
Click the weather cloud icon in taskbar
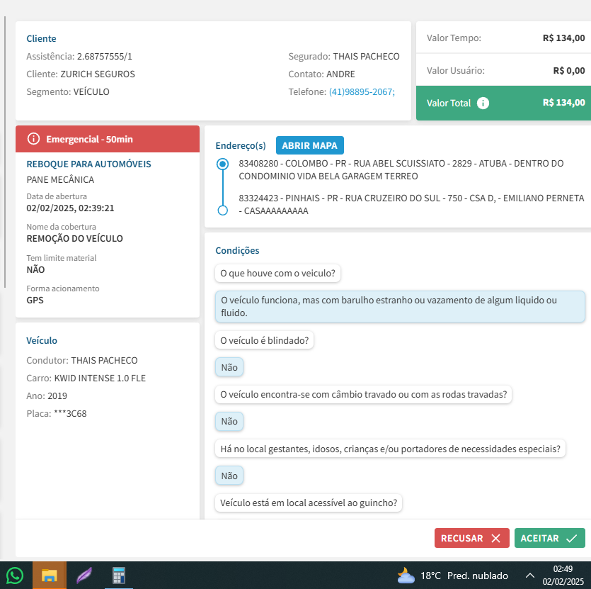[406, 575]
